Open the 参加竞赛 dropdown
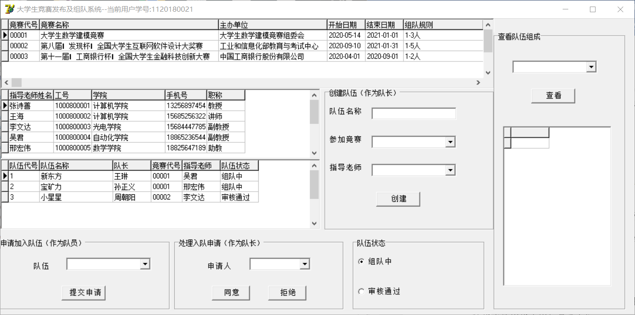This screenshot has height=315, width=635. click(x=450, y=142)
